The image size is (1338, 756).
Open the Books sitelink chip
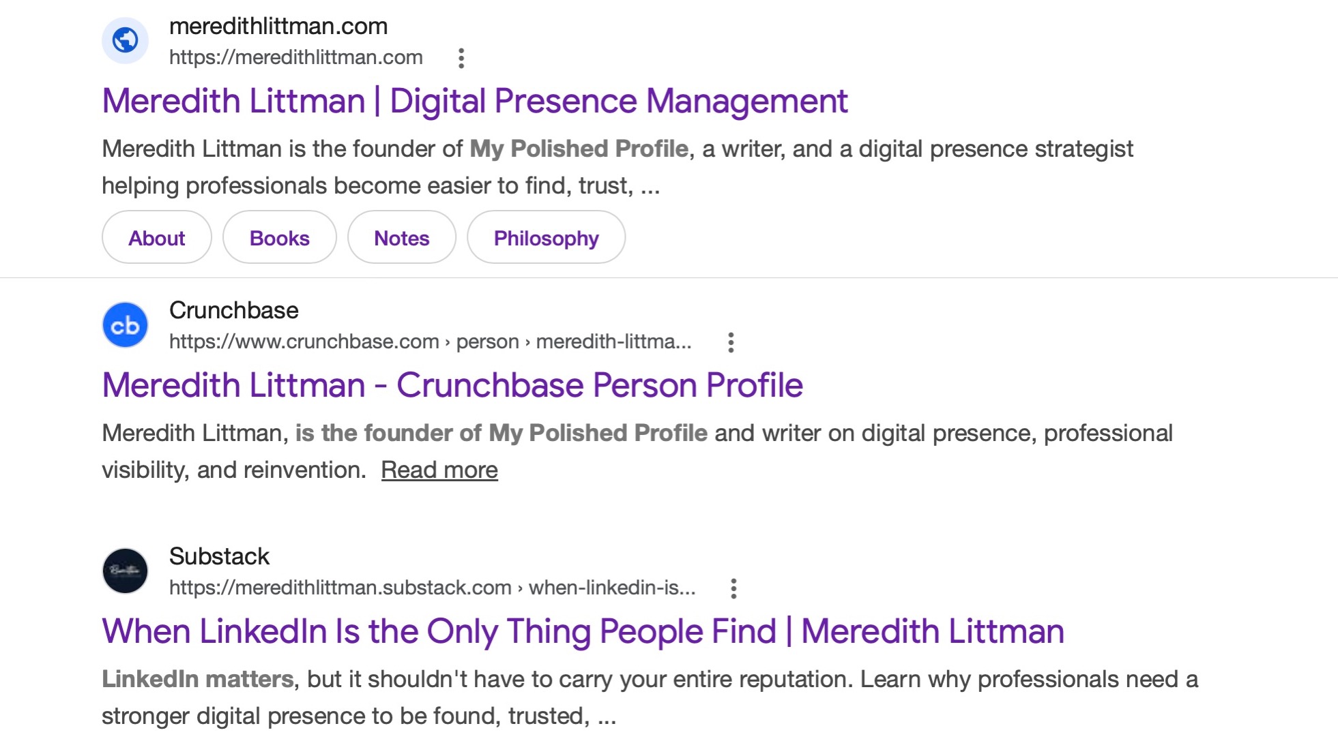pos(280,237)
